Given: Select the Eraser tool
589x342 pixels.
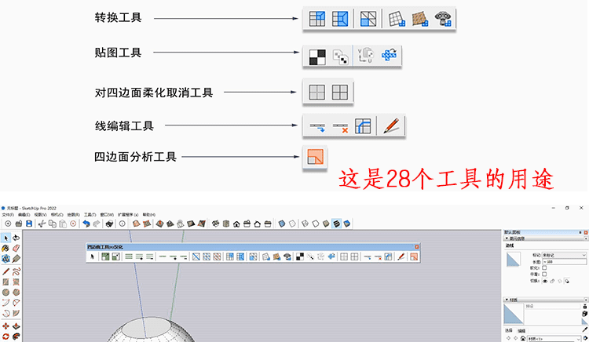Looking at the screenshot, I should [16, 248].
